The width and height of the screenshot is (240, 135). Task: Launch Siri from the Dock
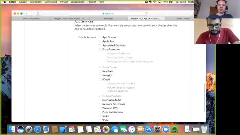tap(20, 129)
